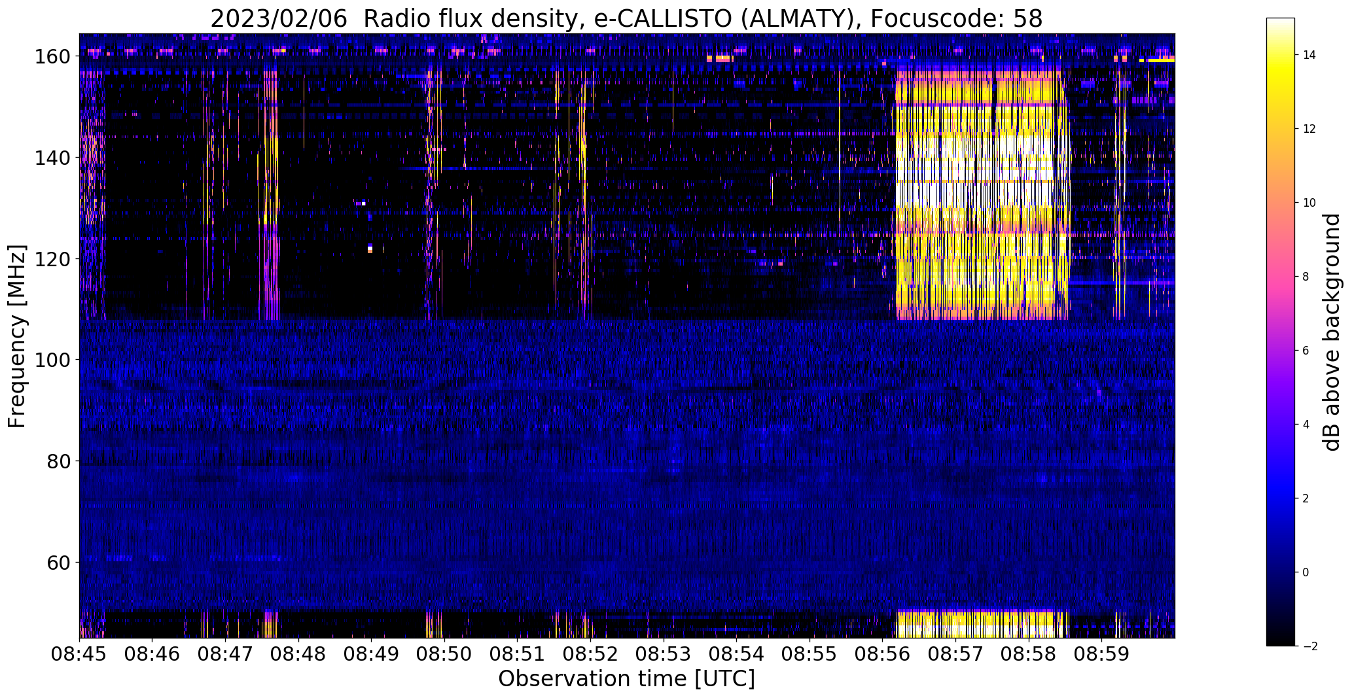The image size is (1352, 698).
Task: Click the colorbar tick label 6
Action: coord(1306,351)
